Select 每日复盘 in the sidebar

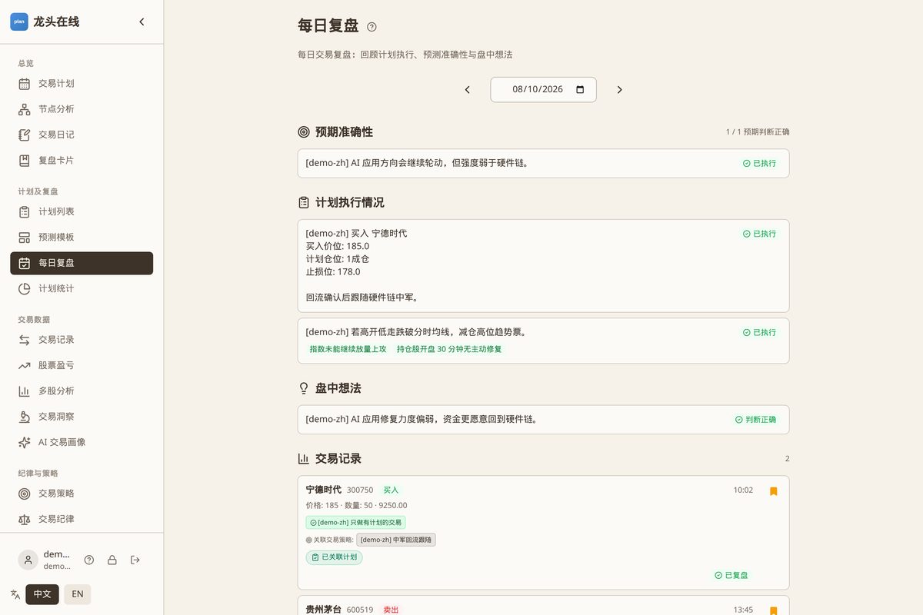[x=82, y=263]
